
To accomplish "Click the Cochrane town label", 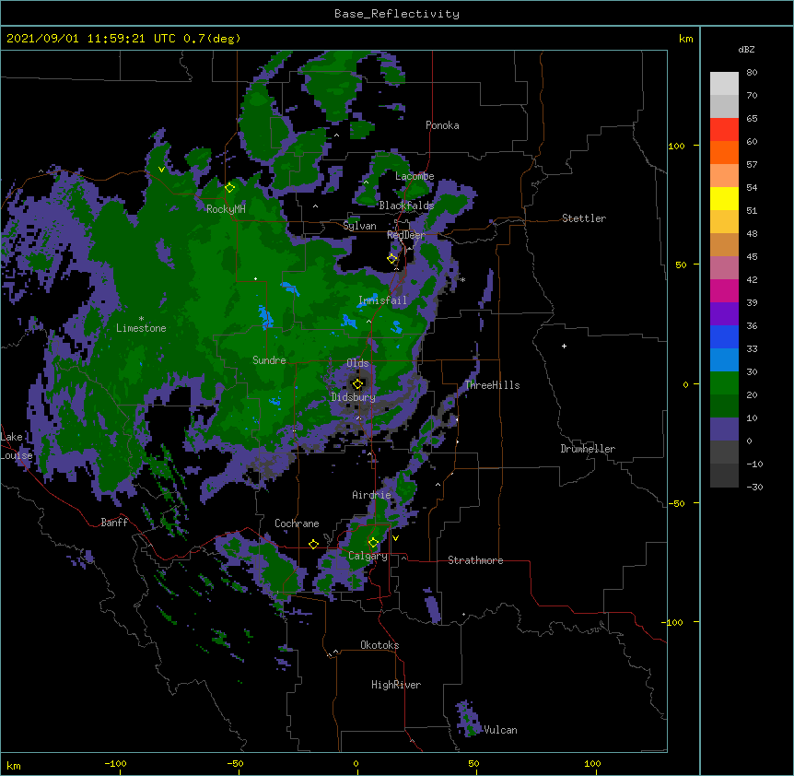I will tap(297, 523).
